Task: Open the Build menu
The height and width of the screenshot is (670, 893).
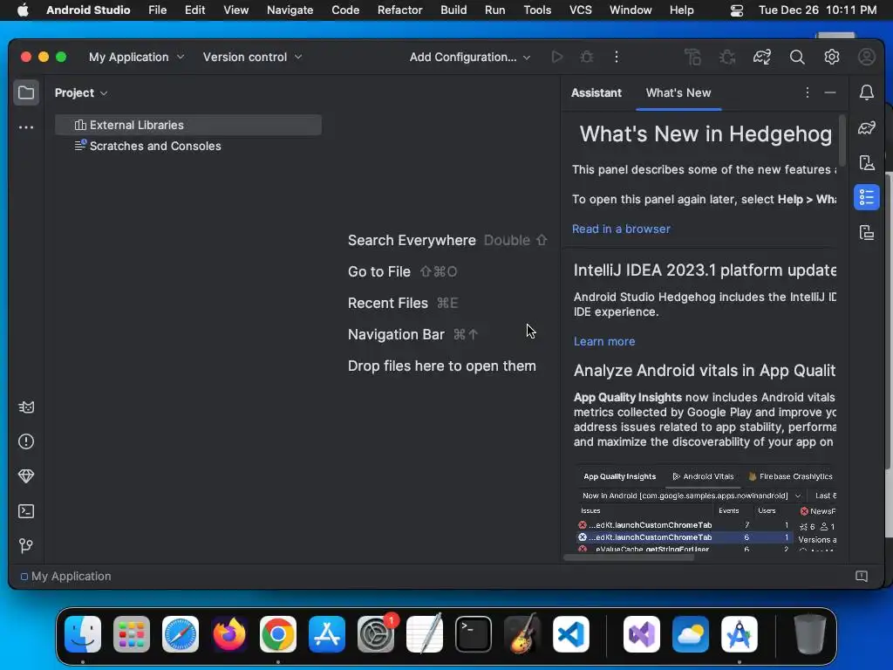Action: 453,10
